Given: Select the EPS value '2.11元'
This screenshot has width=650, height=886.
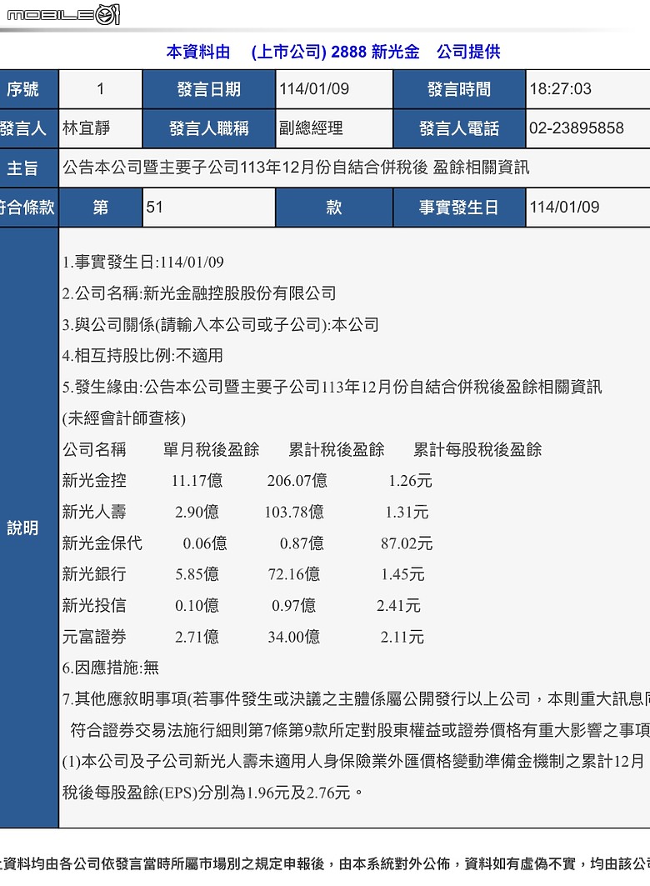Looking at the screenshot, I should point(402,638).
